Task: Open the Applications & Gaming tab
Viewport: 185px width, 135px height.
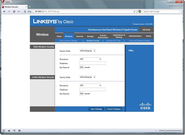Action: [x=119, y=36]
